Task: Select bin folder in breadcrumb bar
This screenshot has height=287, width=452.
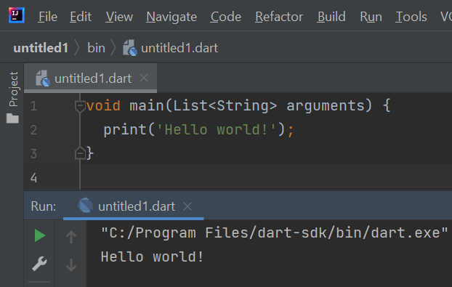Action: tap(96, 48)
